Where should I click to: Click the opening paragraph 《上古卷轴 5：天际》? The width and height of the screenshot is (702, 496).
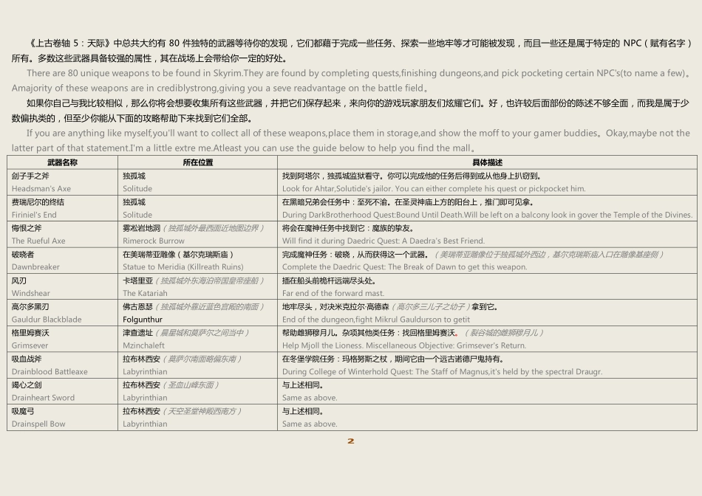tap(352, 50)
